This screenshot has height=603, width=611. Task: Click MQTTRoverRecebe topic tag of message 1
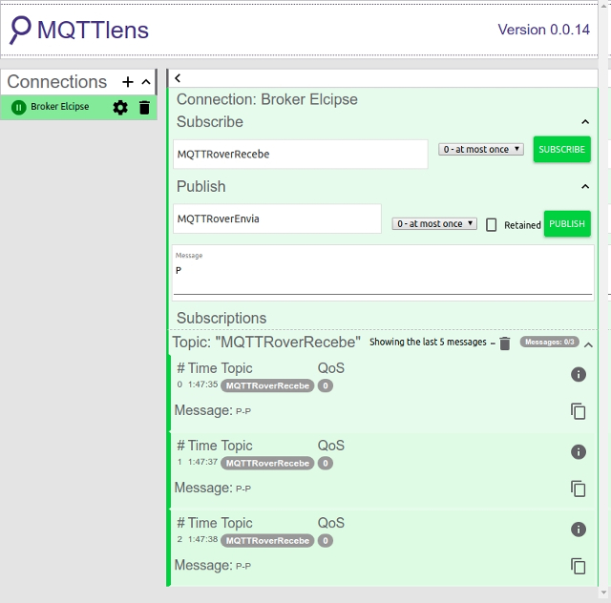267,463
